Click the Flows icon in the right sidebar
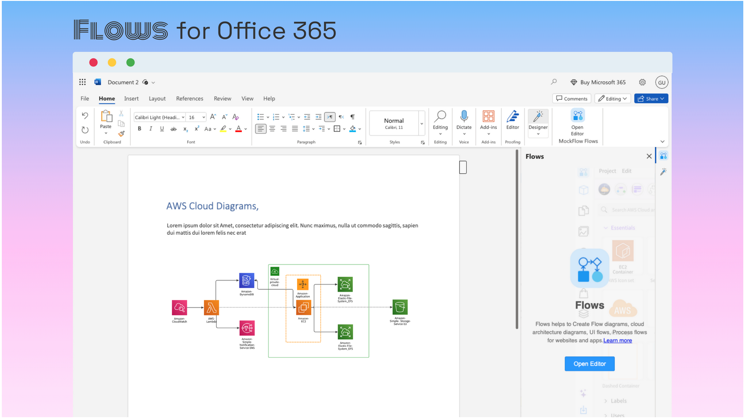The width and height of the screenshot is (746, 419). (x=663, y=156)
